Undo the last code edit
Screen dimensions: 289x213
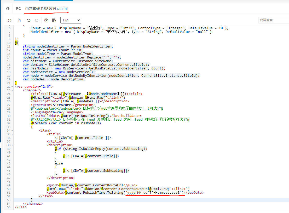(29, 20)
